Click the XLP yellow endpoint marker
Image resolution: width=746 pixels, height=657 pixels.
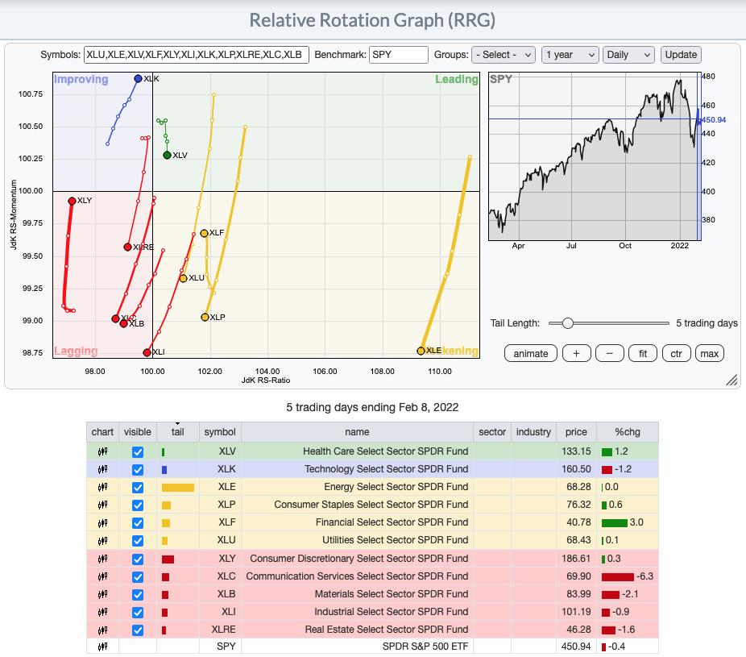point(205,317)
